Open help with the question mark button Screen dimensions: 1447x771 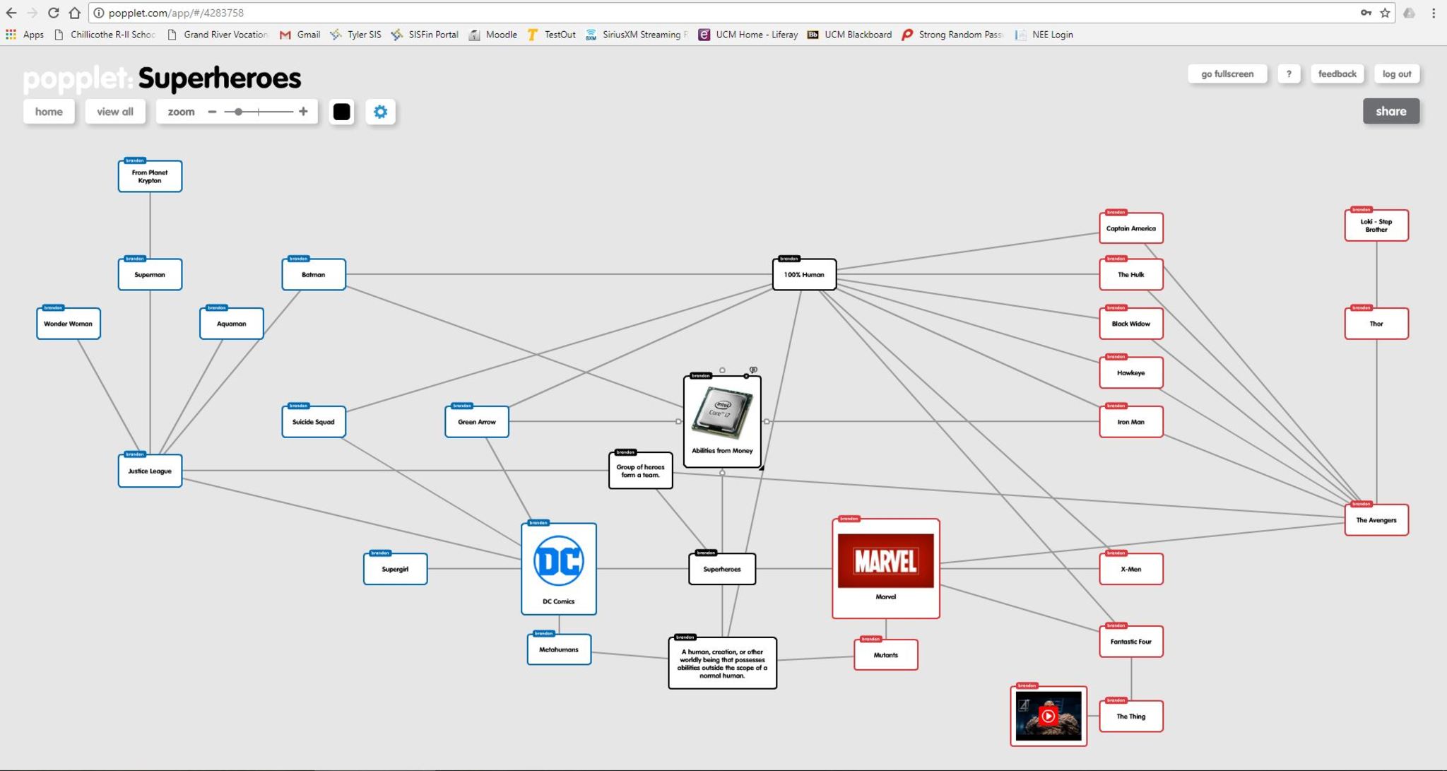1289,73
